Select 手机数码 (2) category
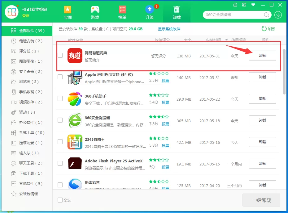This screenshot has width=288, height=213. click(27, 92)
